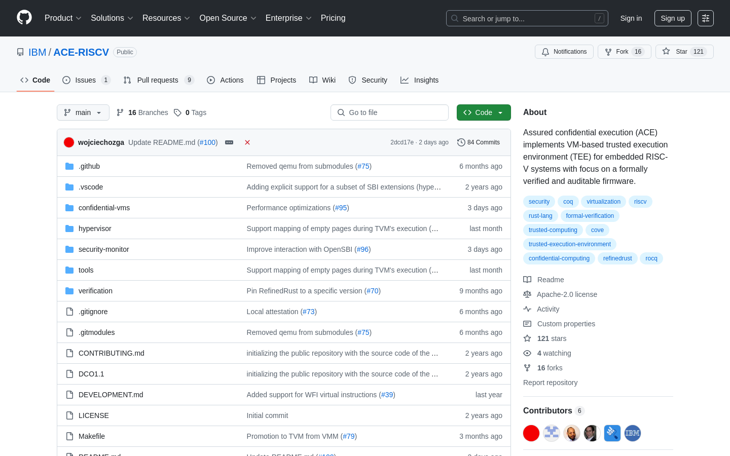Switch to the Issues tab
This screenshot has height=456, width=730.
[86, 80]
